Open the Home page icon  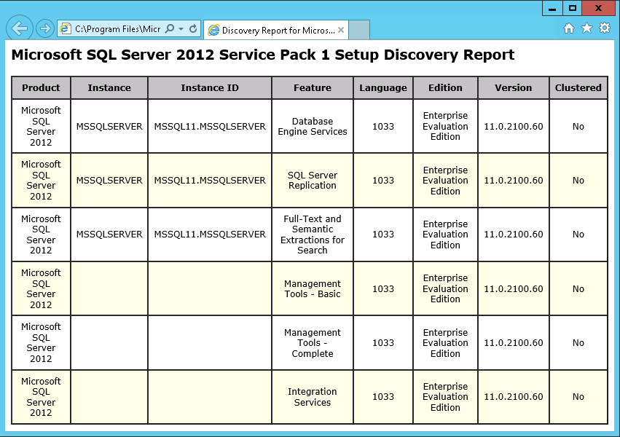coord(568,28)
